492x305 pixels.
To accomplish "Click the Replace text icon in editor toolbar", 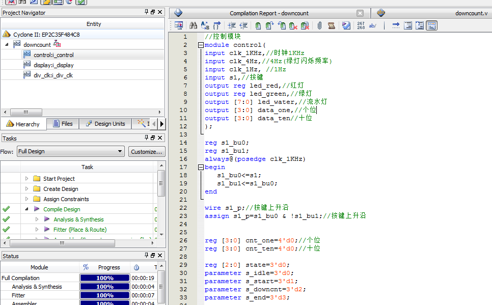I will 205,25.
